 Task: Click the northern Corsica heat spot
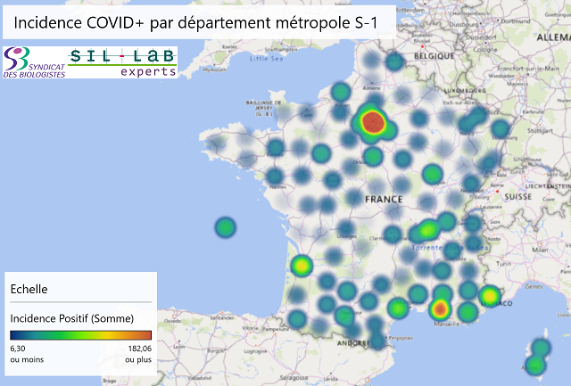coord(541,348)
